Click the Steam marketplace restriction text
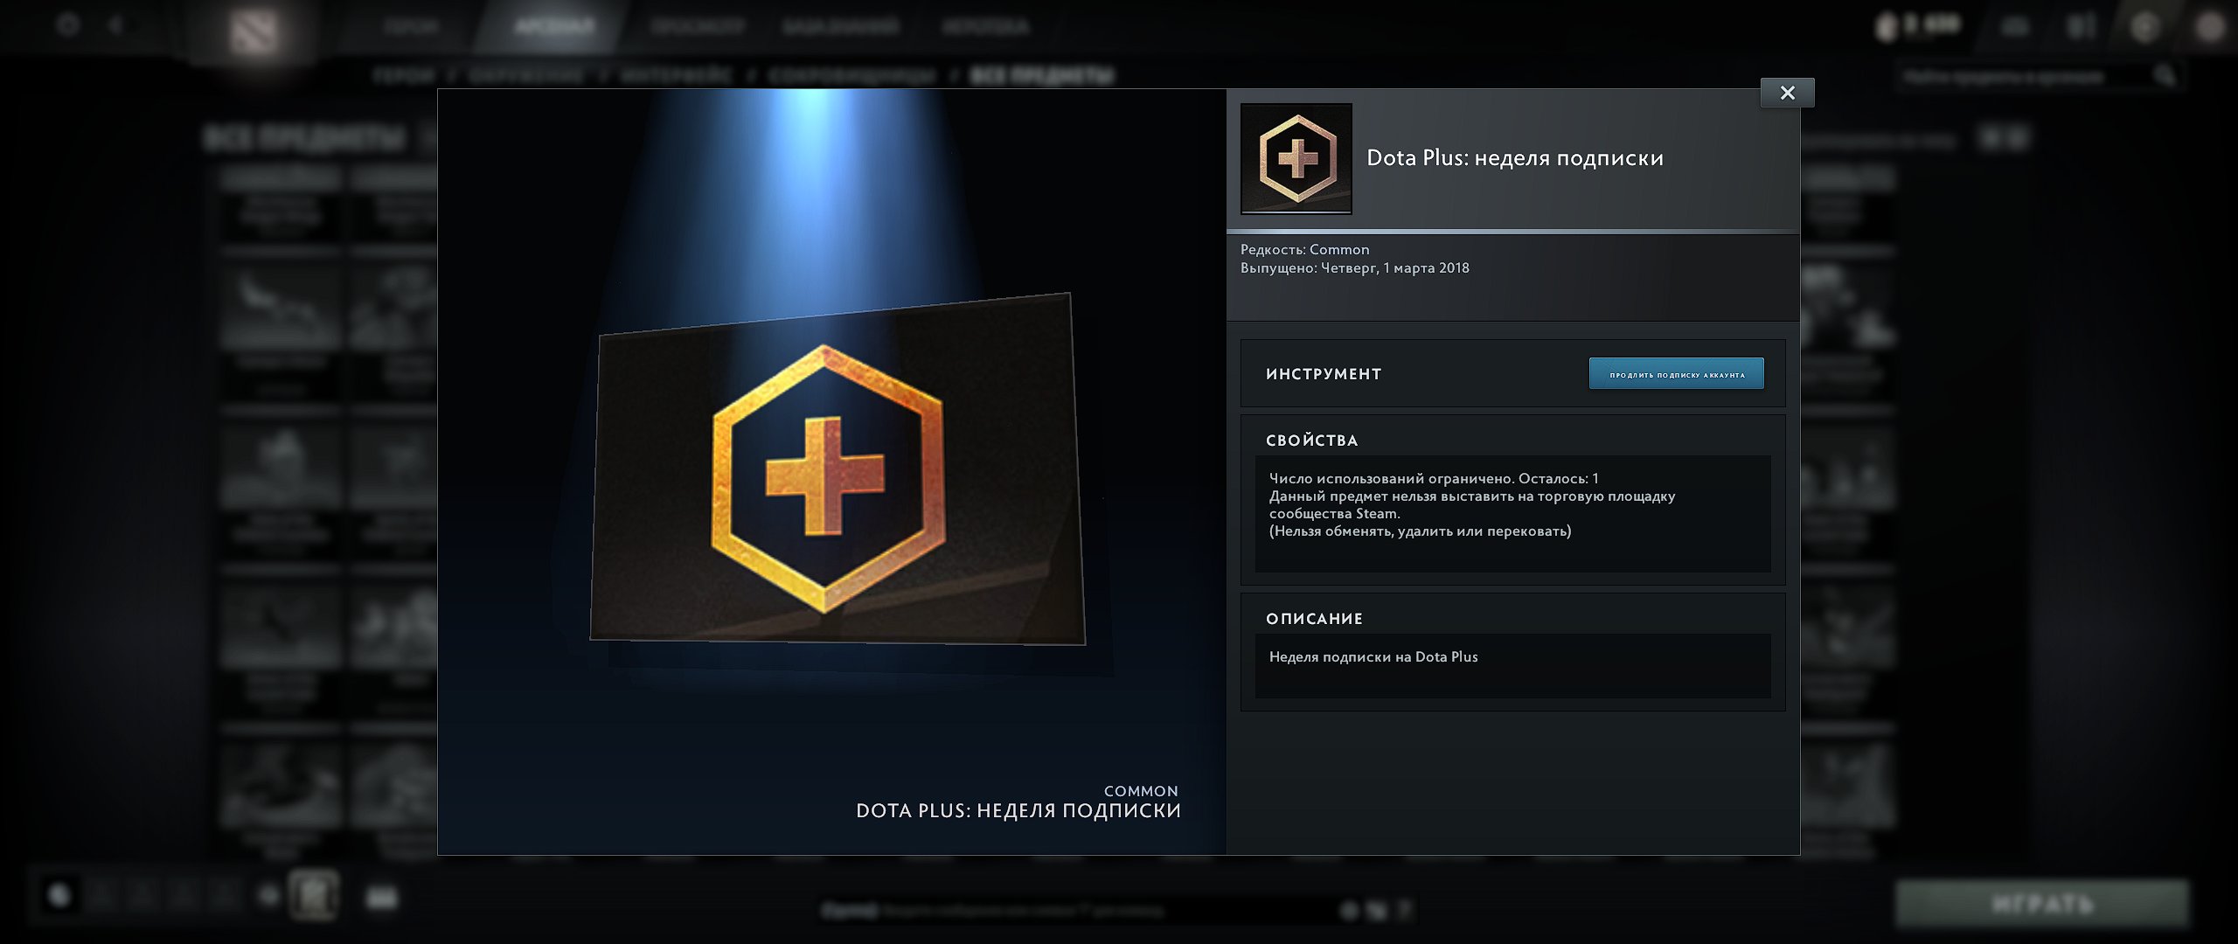 (1472, 505)
